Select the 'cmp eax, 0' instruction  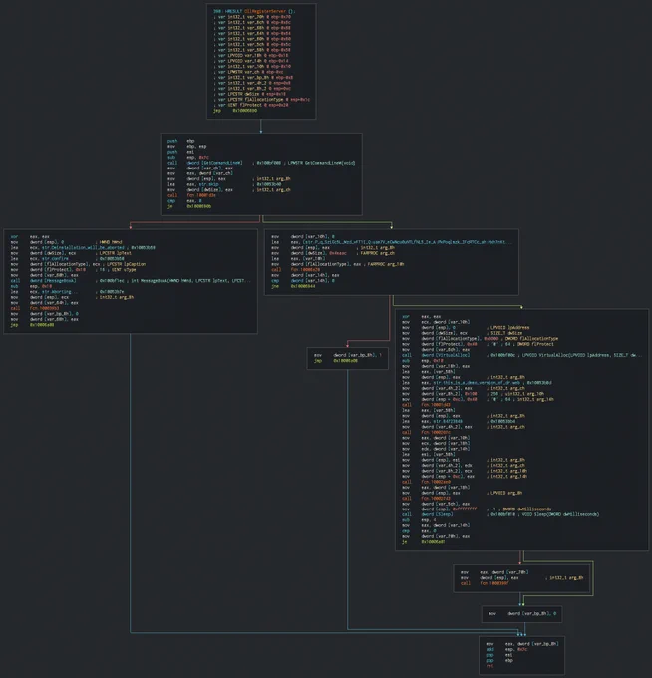click(x=182, y=201)
